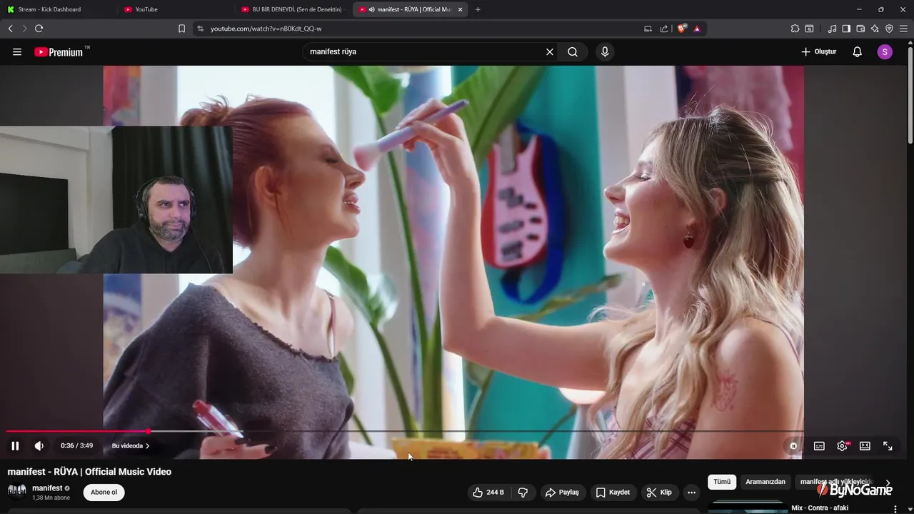View site information icon in the address bar
Screen dimensions: 914x514
200,29
